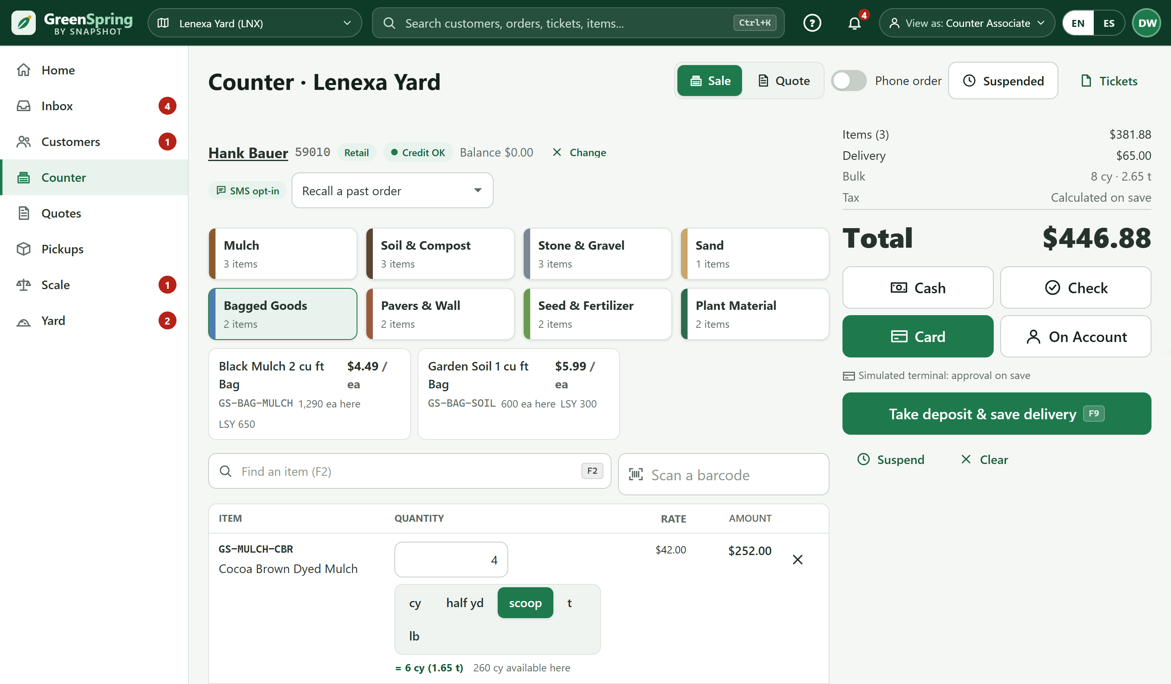Switch language to ES
Image resolution: width=1171 pixels, height=684 pixels.
1108,23
